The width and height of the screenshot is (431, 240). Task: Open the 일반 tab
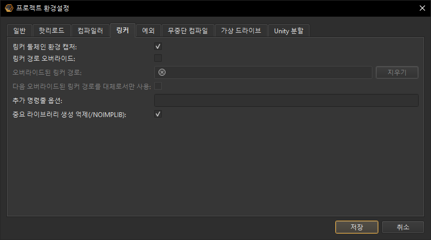click(x=19, y=31)
